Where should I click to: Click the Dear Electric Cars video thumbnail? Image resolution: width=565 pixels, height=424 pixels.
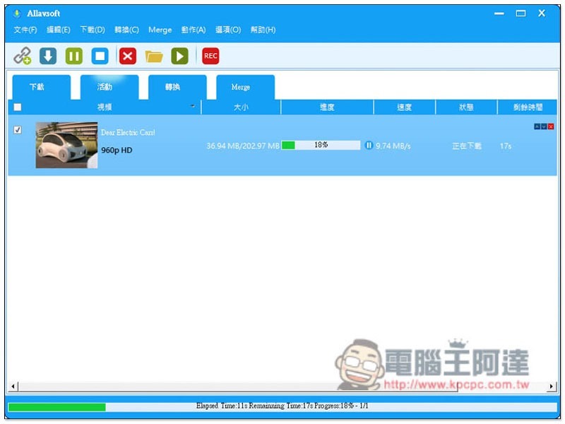[x=66, y=145]
